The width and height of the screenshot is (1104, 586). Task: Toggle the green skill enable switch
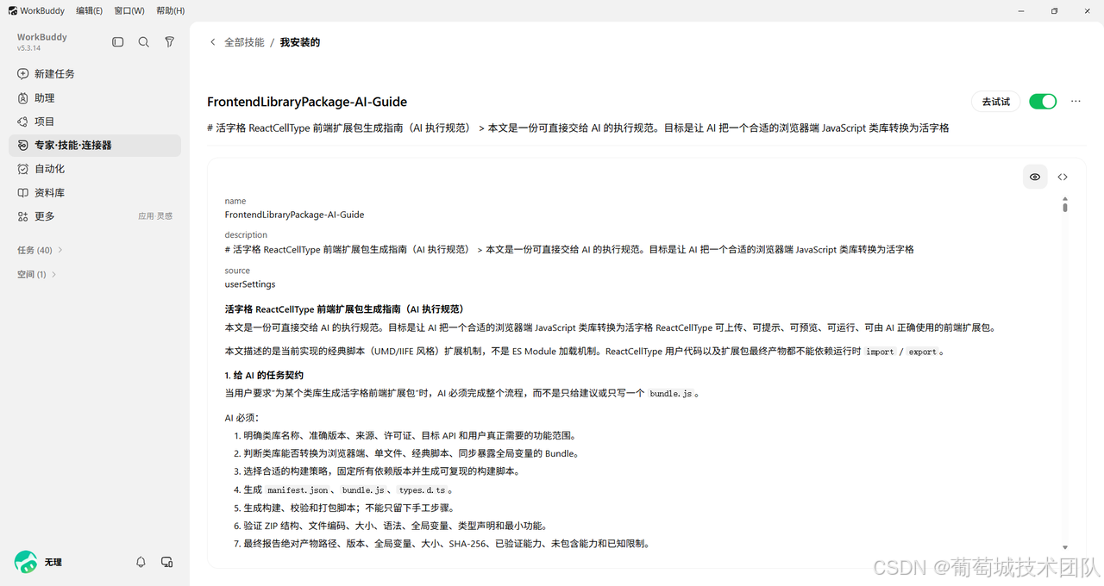(1043, 102)
